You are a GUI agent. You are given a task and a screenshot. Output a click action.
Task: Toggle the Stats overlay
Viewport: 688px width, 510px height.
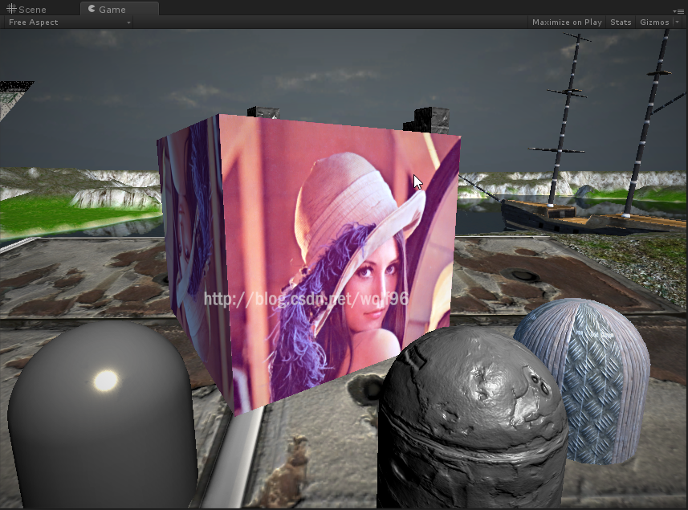[x=621, y=22]
